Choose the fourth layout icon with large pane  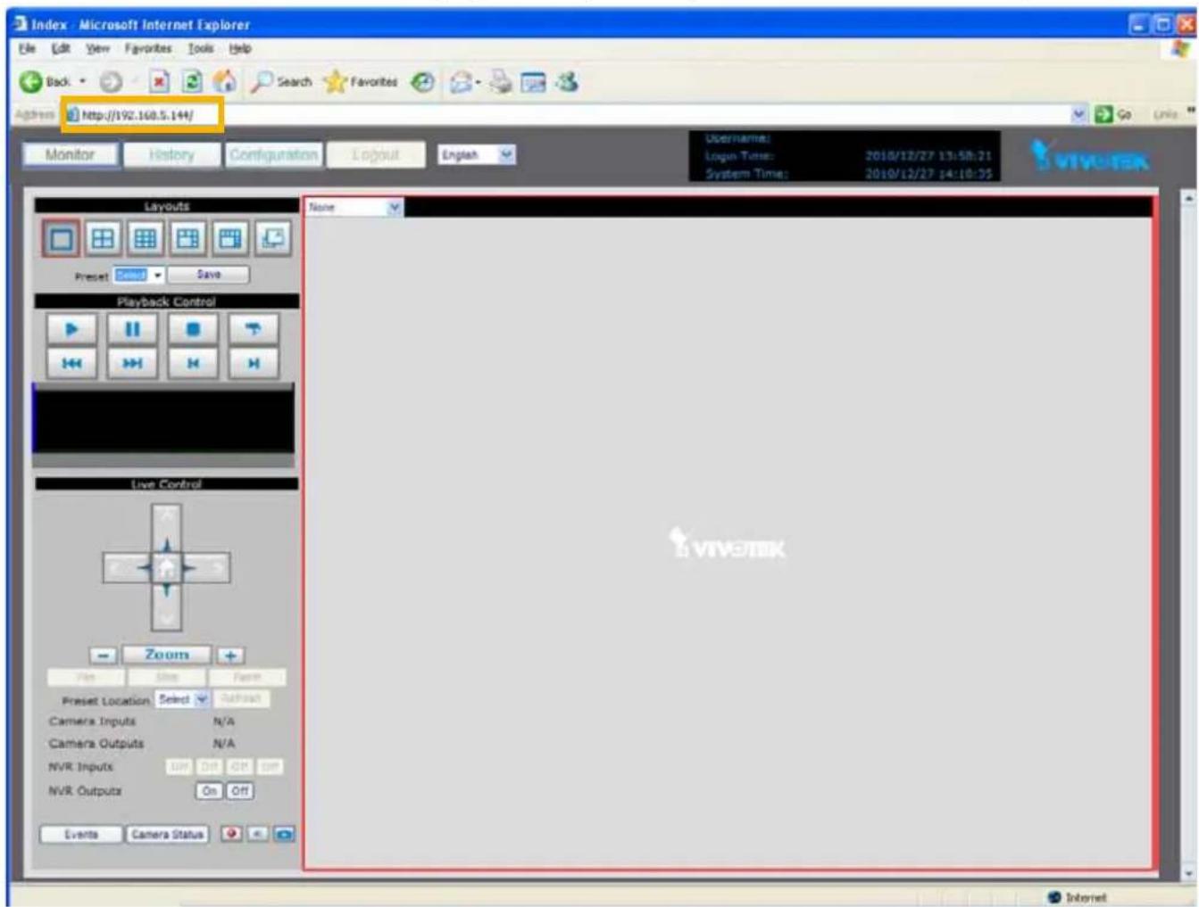point(188,238)
